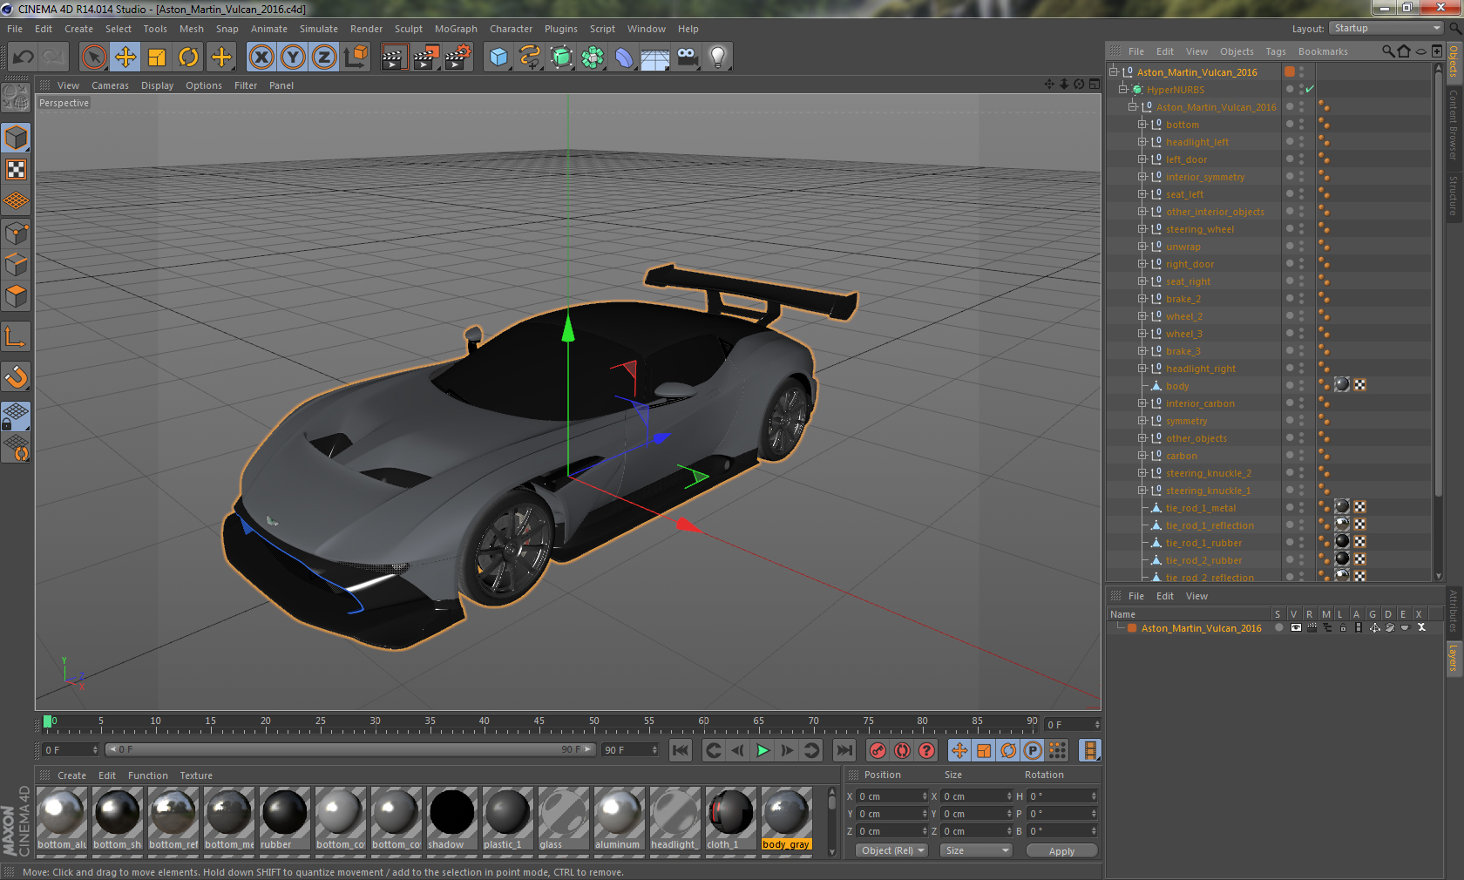Play the animation forward
The width and height of the screenshot is (1464, 880).
(762, 750)
